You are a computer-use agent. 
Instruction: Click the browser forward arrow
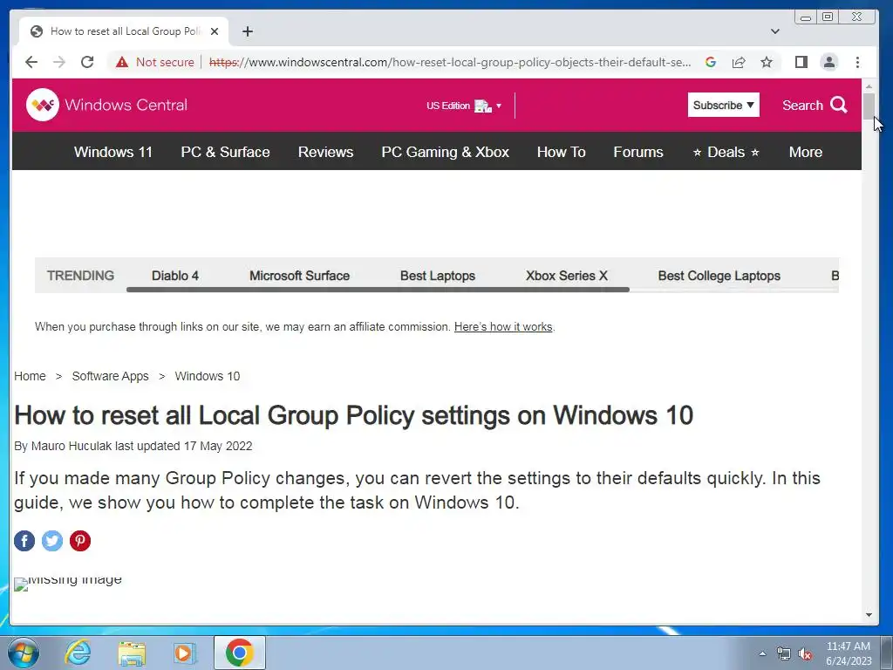tap(59, 62)
